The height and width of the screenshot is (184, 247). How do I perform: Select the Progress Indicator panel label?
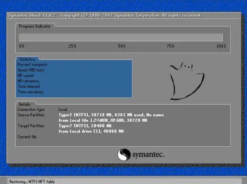[34, 26]
